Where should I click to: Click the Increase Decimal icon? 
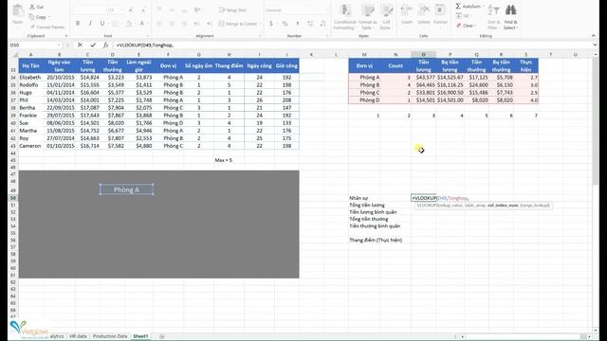point(310,24)
